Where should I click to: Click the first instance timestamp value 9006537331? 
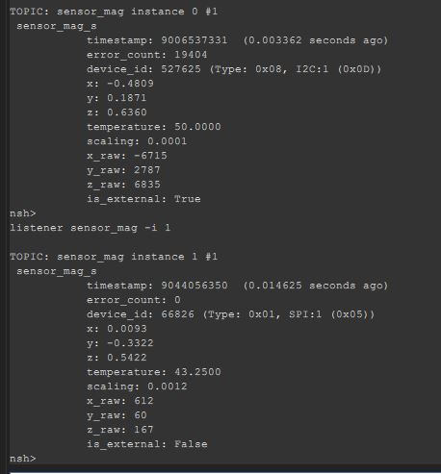(195, 40)
